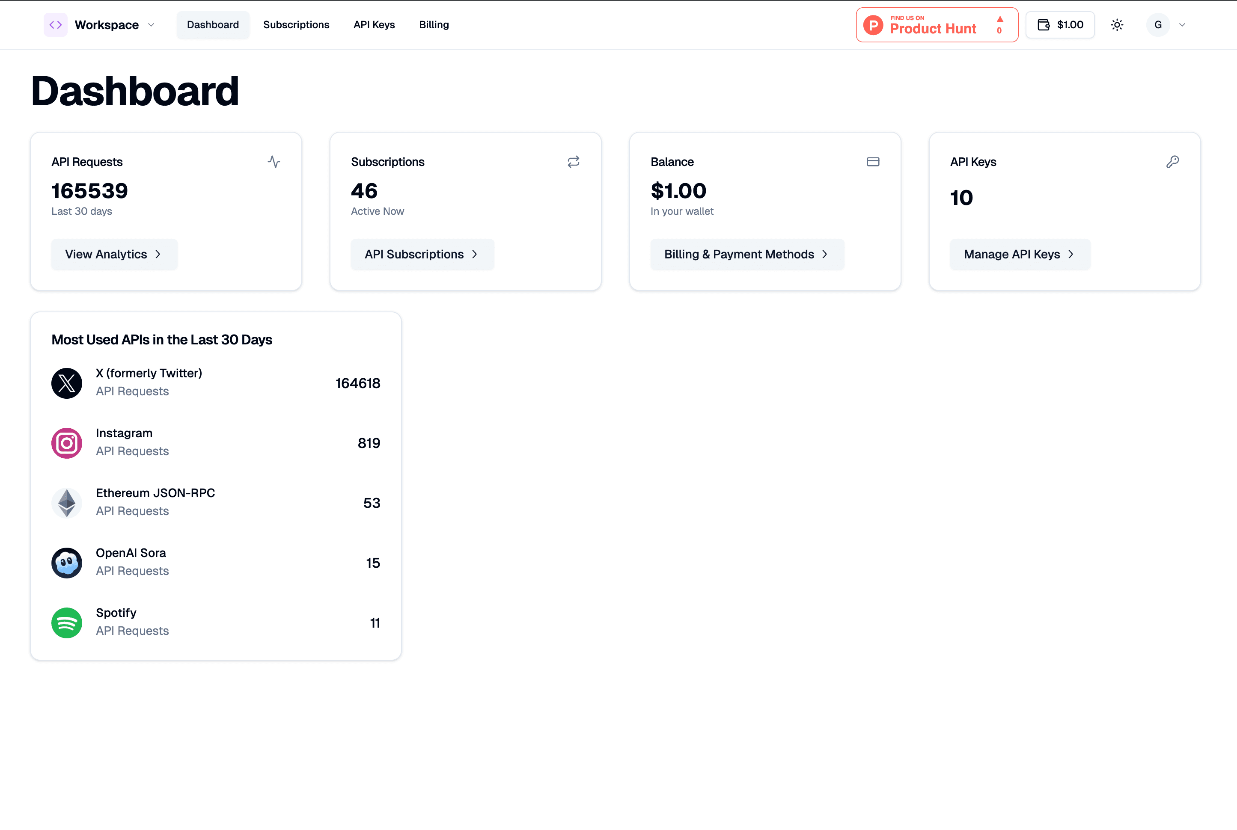This screenshot has height=830, width=1237.
Task: Click the workspace code brackets icon
Action: (x=56, y=24)
